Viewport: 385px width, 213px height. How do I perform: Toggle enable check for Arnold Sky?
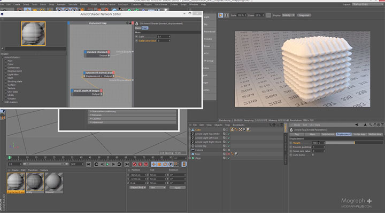pos(228,146)
